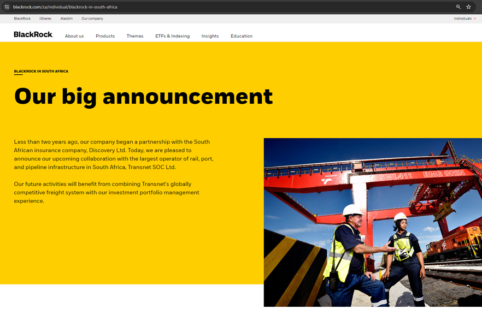This screenshot has height=309, width=482.
Task: Click the site information icon in address bar
Action: coord(7,7)
